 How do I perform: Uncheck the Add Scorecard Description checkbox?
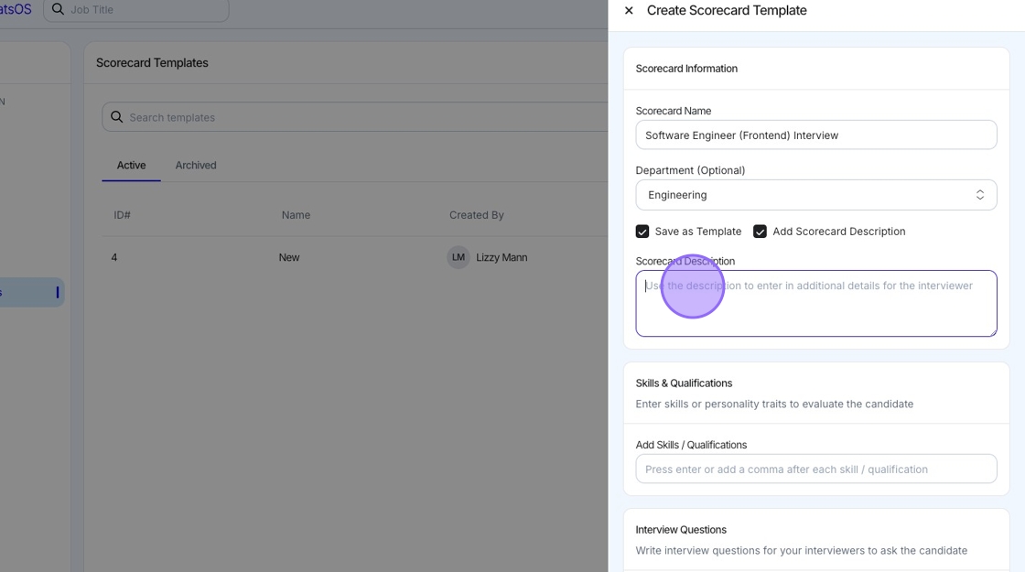760,232
